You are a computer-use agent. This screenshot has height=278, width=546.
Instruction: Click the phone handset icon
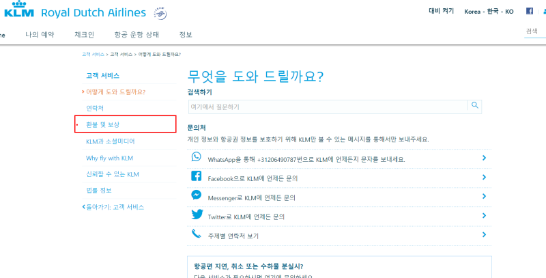(x=197, y=233)
